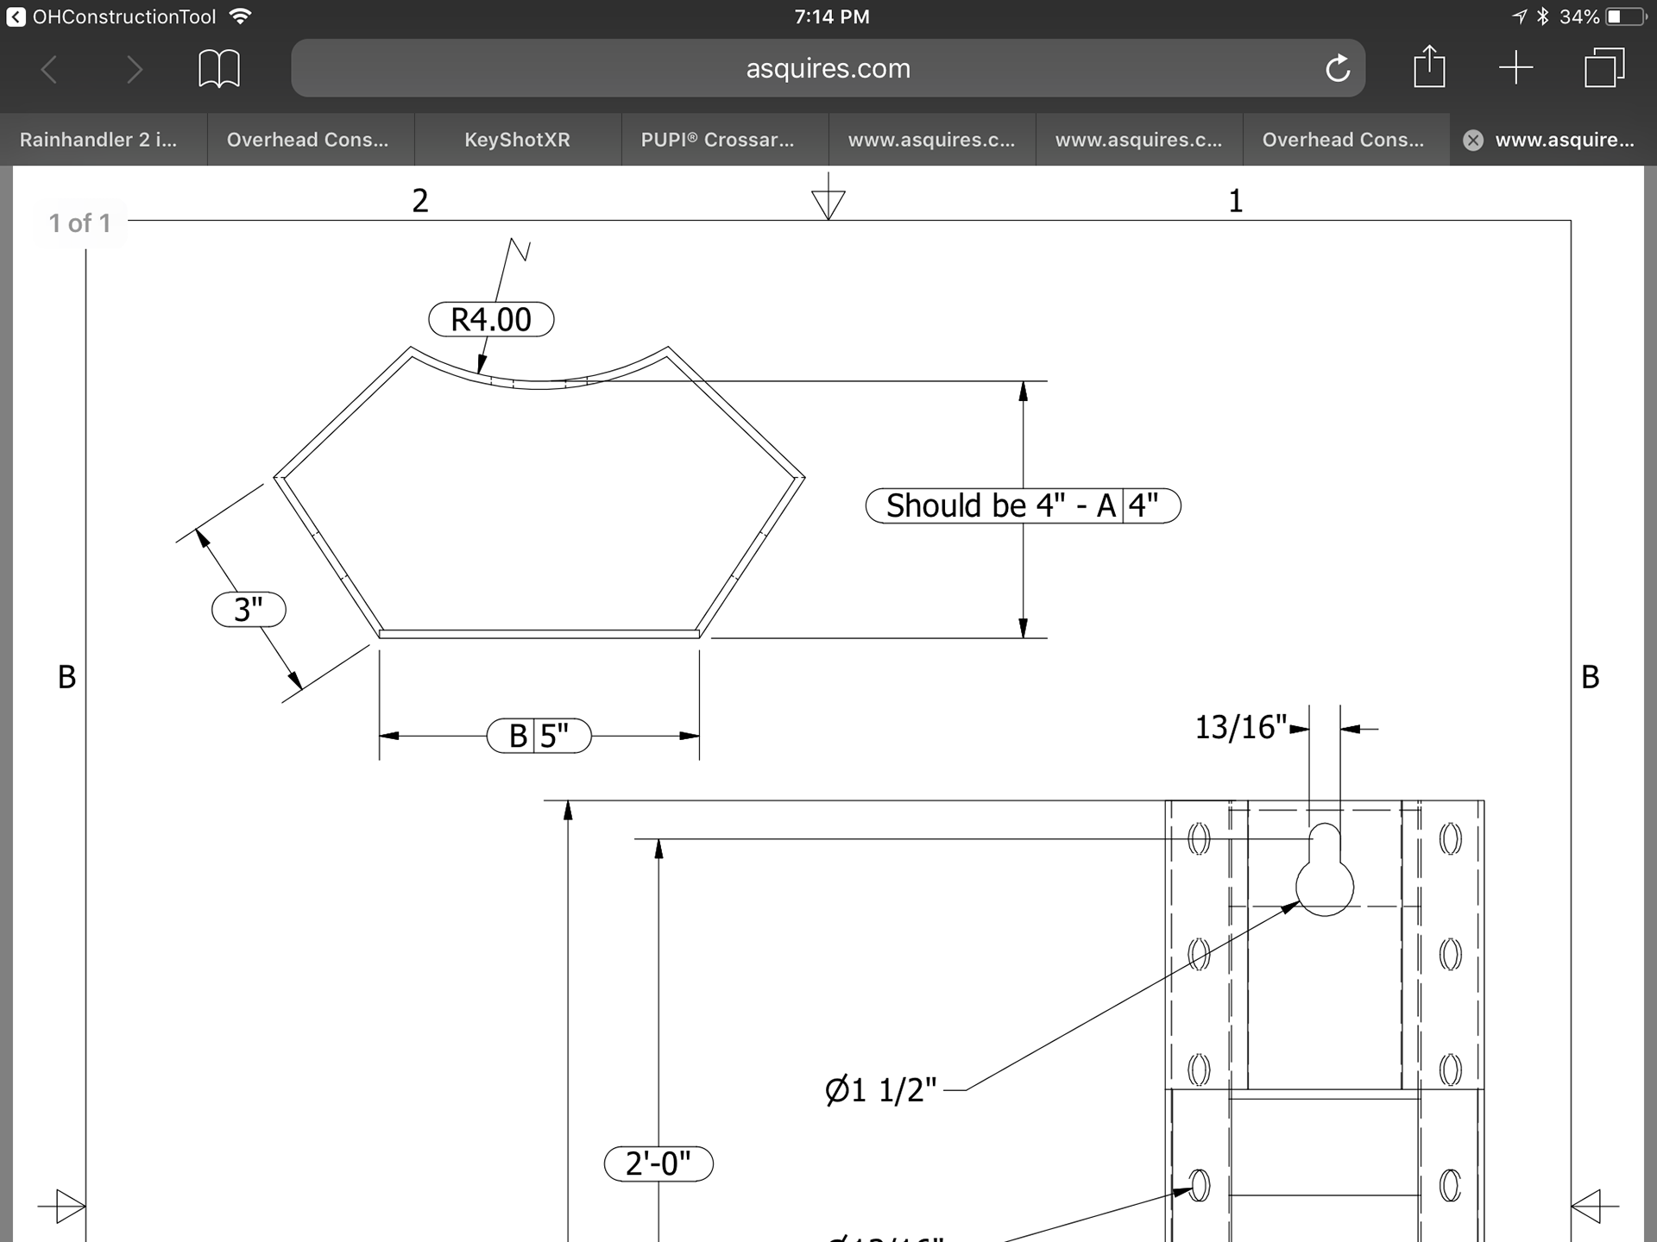Select second Overhead Cons tab

(x=1343, y=140)
